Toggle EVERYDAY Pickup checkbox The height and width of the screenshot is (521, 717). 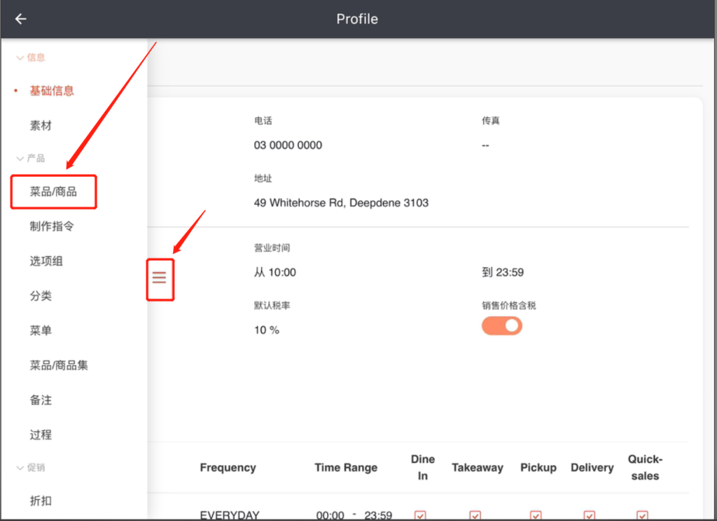point(536,515)
